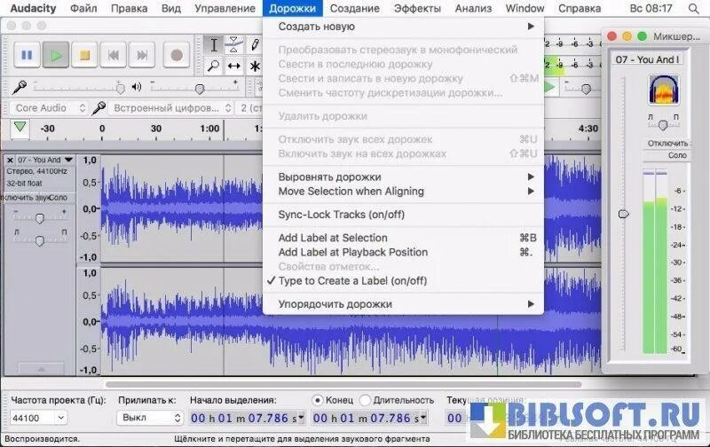Click the yellow Stop button

(x=84, y=55)
